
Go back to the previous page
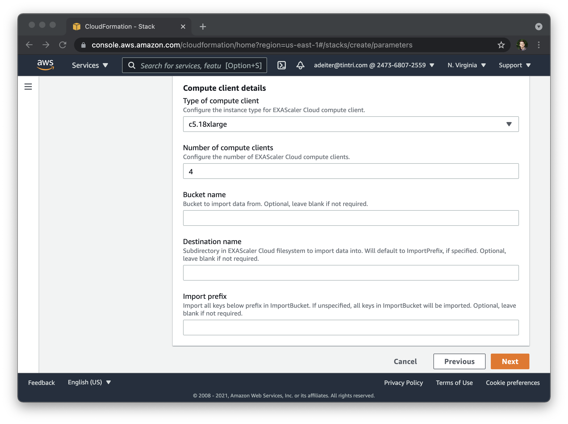(x=29, y=45)
